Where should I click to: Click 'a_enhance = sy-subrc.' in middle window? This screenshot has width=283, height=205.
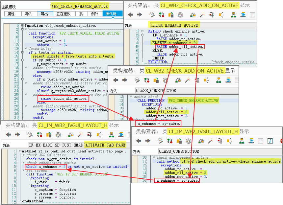[159, 124]
